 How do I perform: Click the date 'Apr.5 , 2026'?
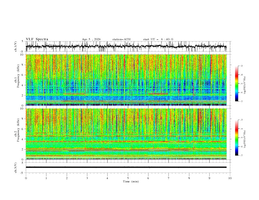click(x=91, y=39)
